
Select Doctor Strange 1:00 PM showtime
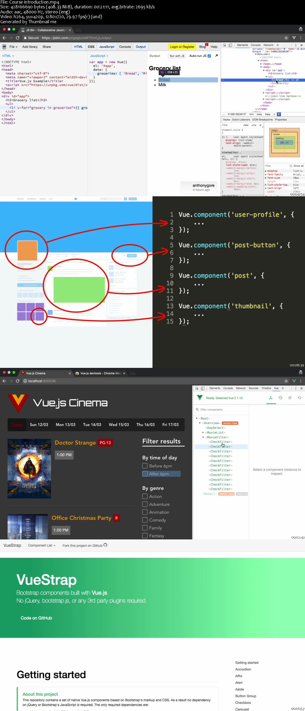[64, 455]
